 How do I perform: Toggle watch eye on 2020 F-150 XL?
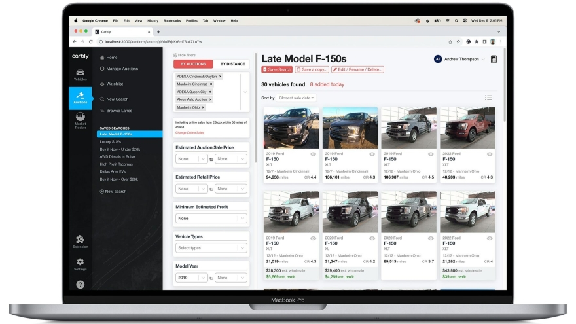(372, 238)
